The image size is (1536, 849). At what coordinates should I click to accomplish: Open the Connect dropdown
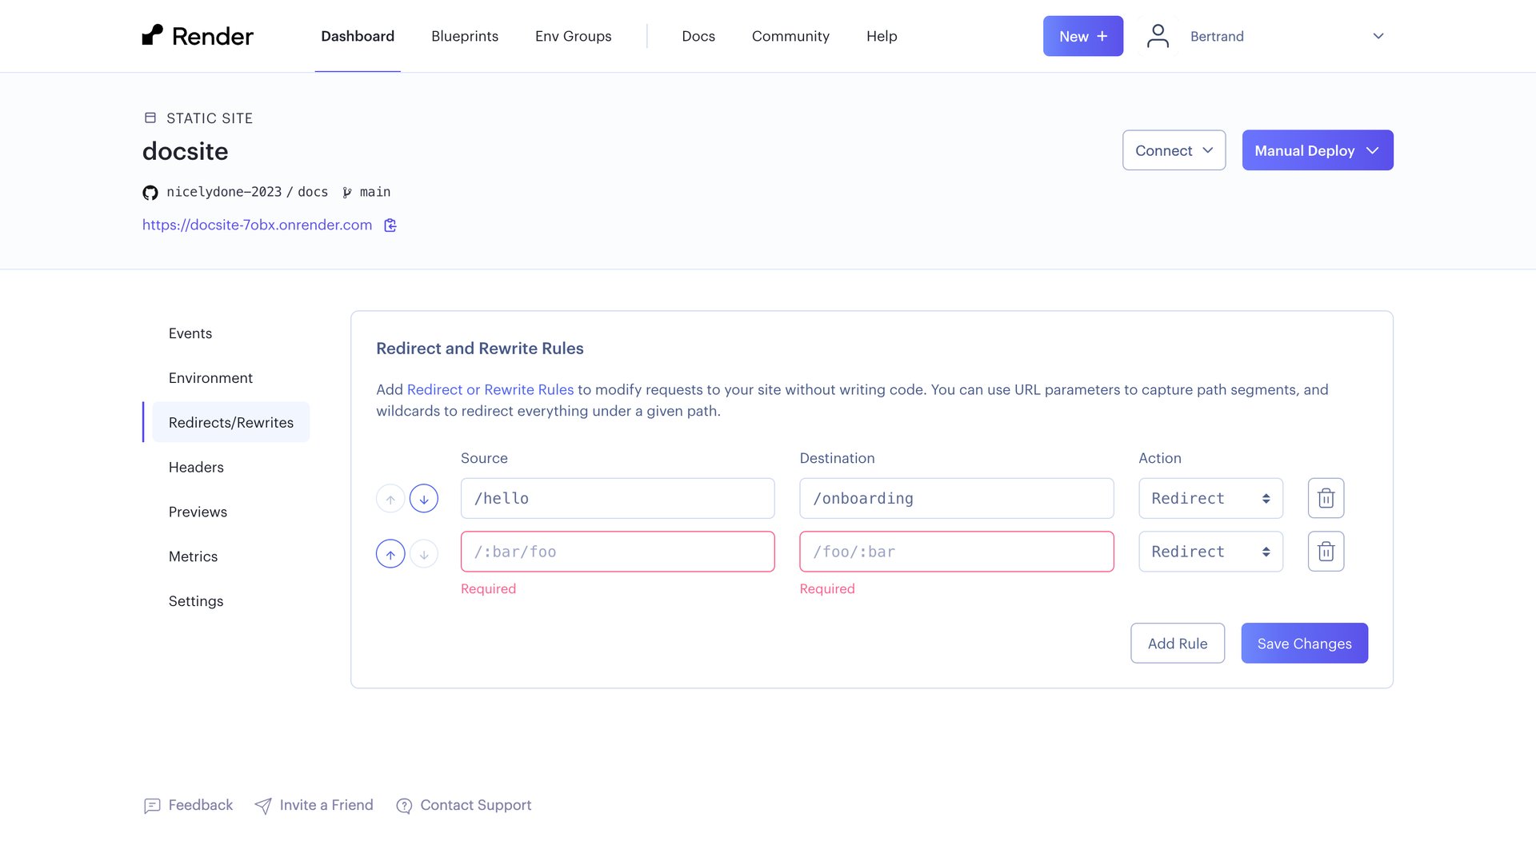point(1174,150)
